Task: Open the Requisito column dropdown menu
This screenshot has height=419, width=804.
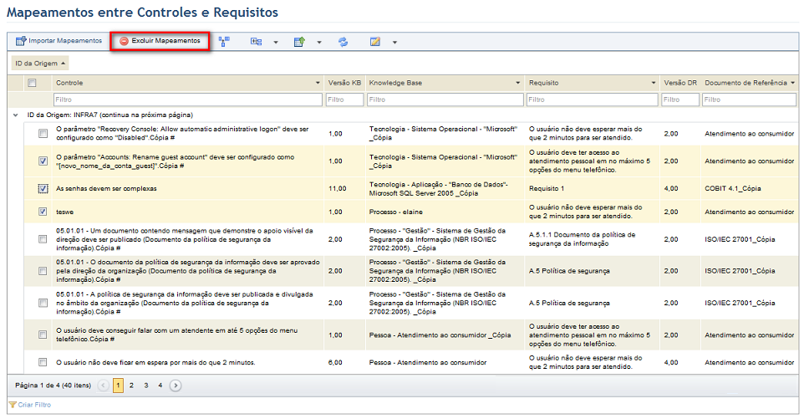Action: pyautogui.click(x=654, y=83)
